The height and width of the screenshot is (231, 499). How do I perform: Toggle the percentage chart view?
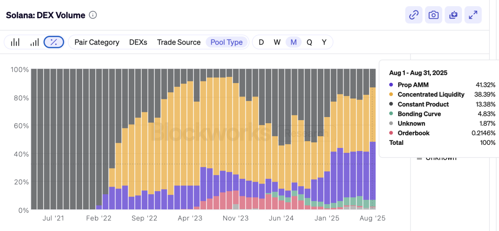coord(54,42)
